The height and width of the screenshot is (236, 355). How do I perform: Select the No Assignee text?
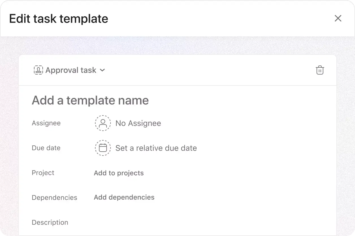[138, 123]
